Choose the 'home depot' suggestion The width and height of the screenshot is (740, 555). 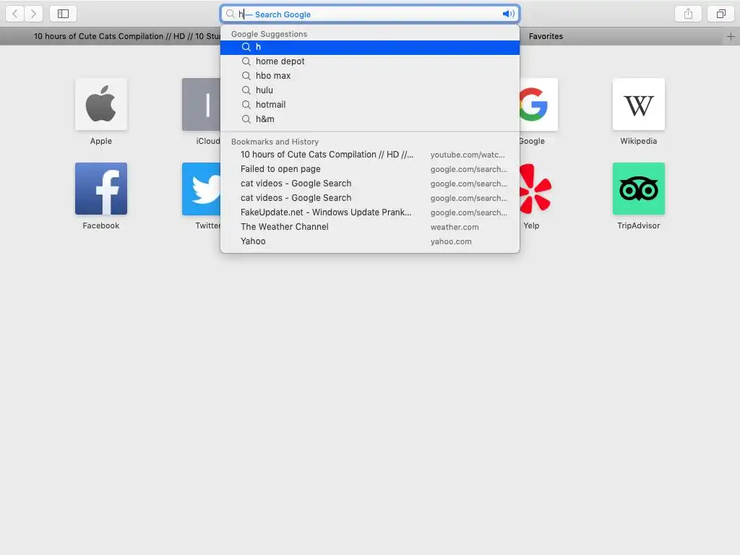(370, 61)
